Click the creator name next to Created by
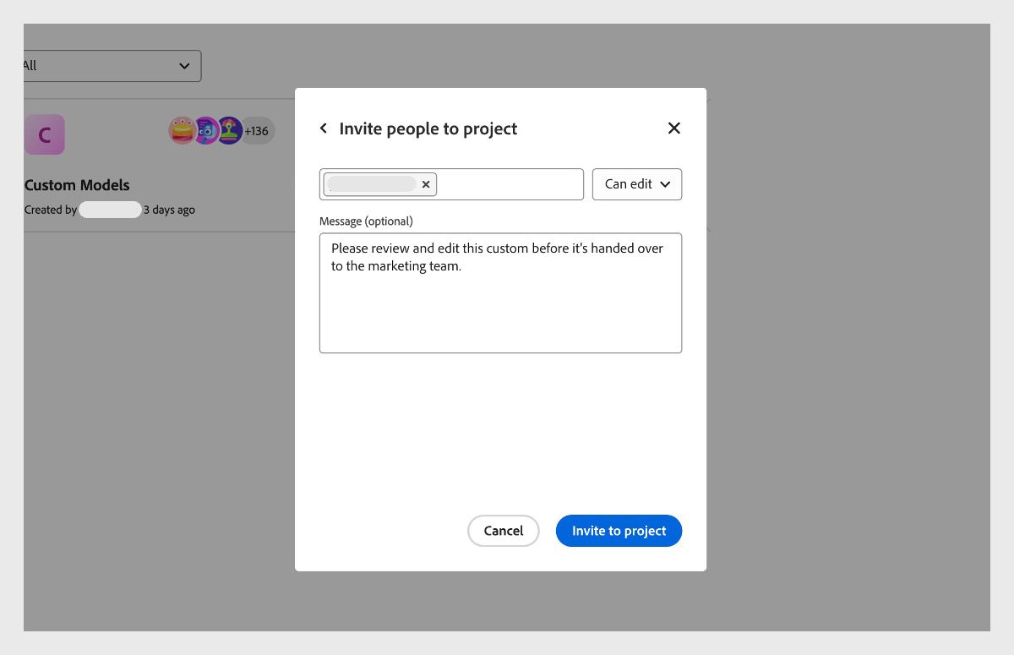The image size is (1014, 655). tap(110, 209)
